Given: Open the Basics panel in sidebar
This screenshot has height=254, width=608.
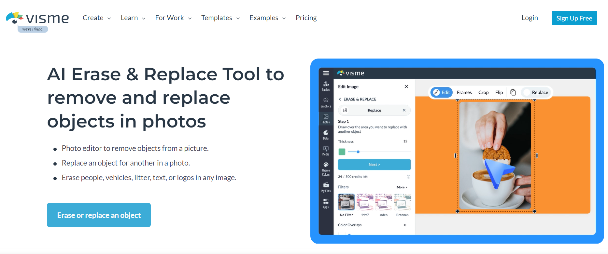Looking at the screenshot, I should 326,86.
